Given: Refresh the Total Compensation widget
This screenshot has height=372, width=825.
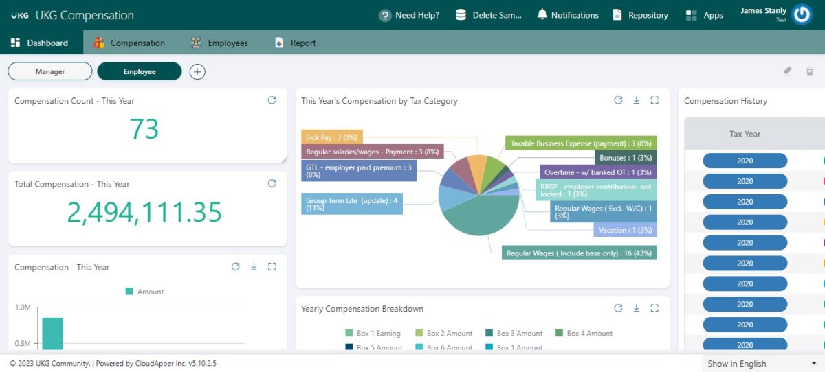Looking at the screenshot, I should click(272, 183).
